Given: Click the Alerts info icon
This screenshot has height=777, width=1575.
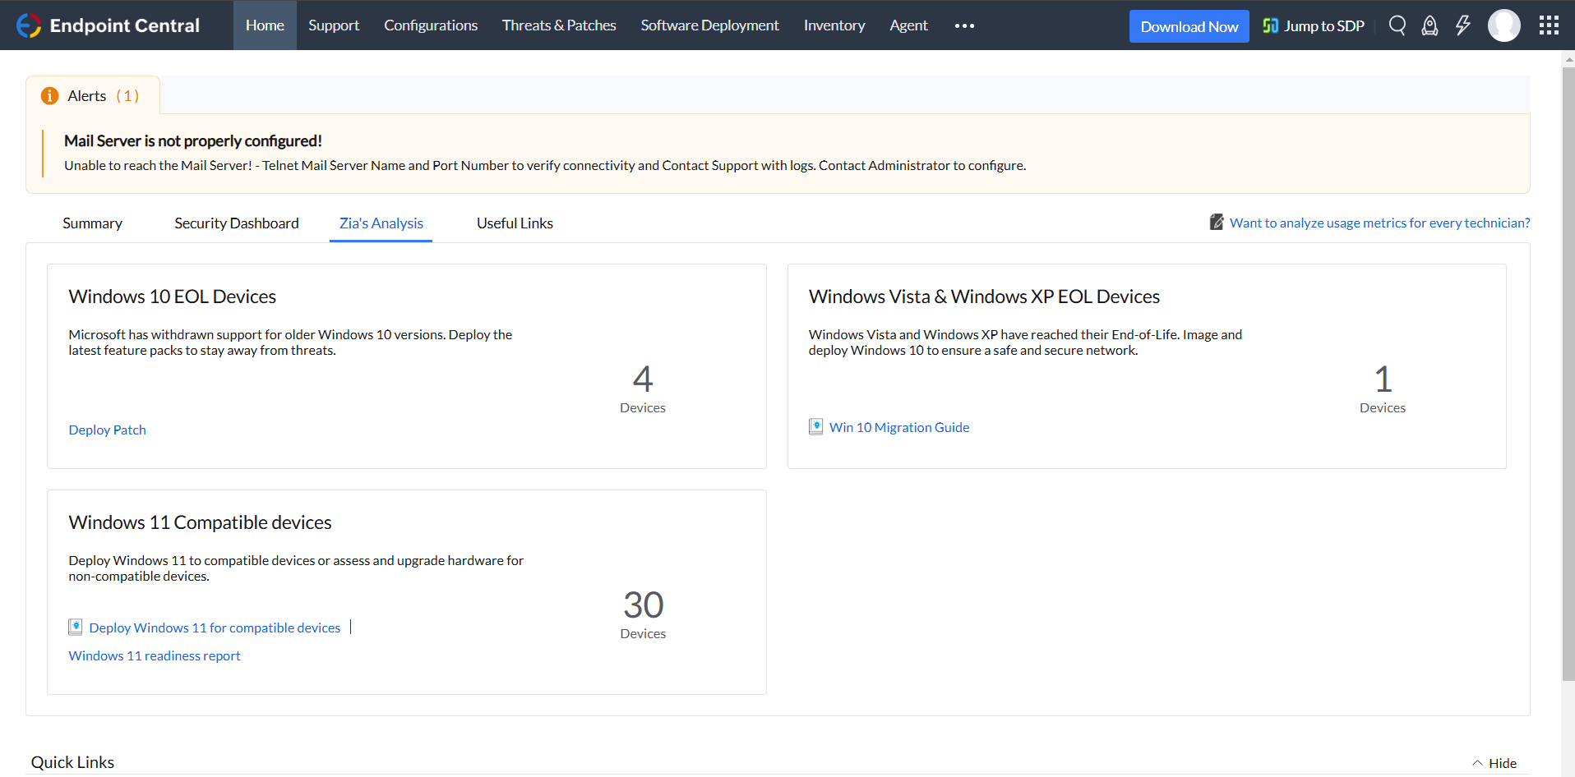Looking at the screenshot, I should click(x=50, y=96).
